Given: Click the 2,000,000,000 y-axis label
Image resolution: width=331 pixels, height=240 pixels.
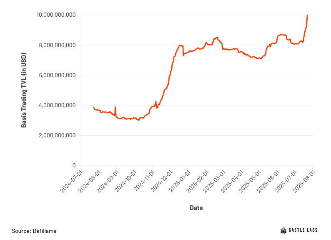Looking at the screenshot, I should 57,135.
